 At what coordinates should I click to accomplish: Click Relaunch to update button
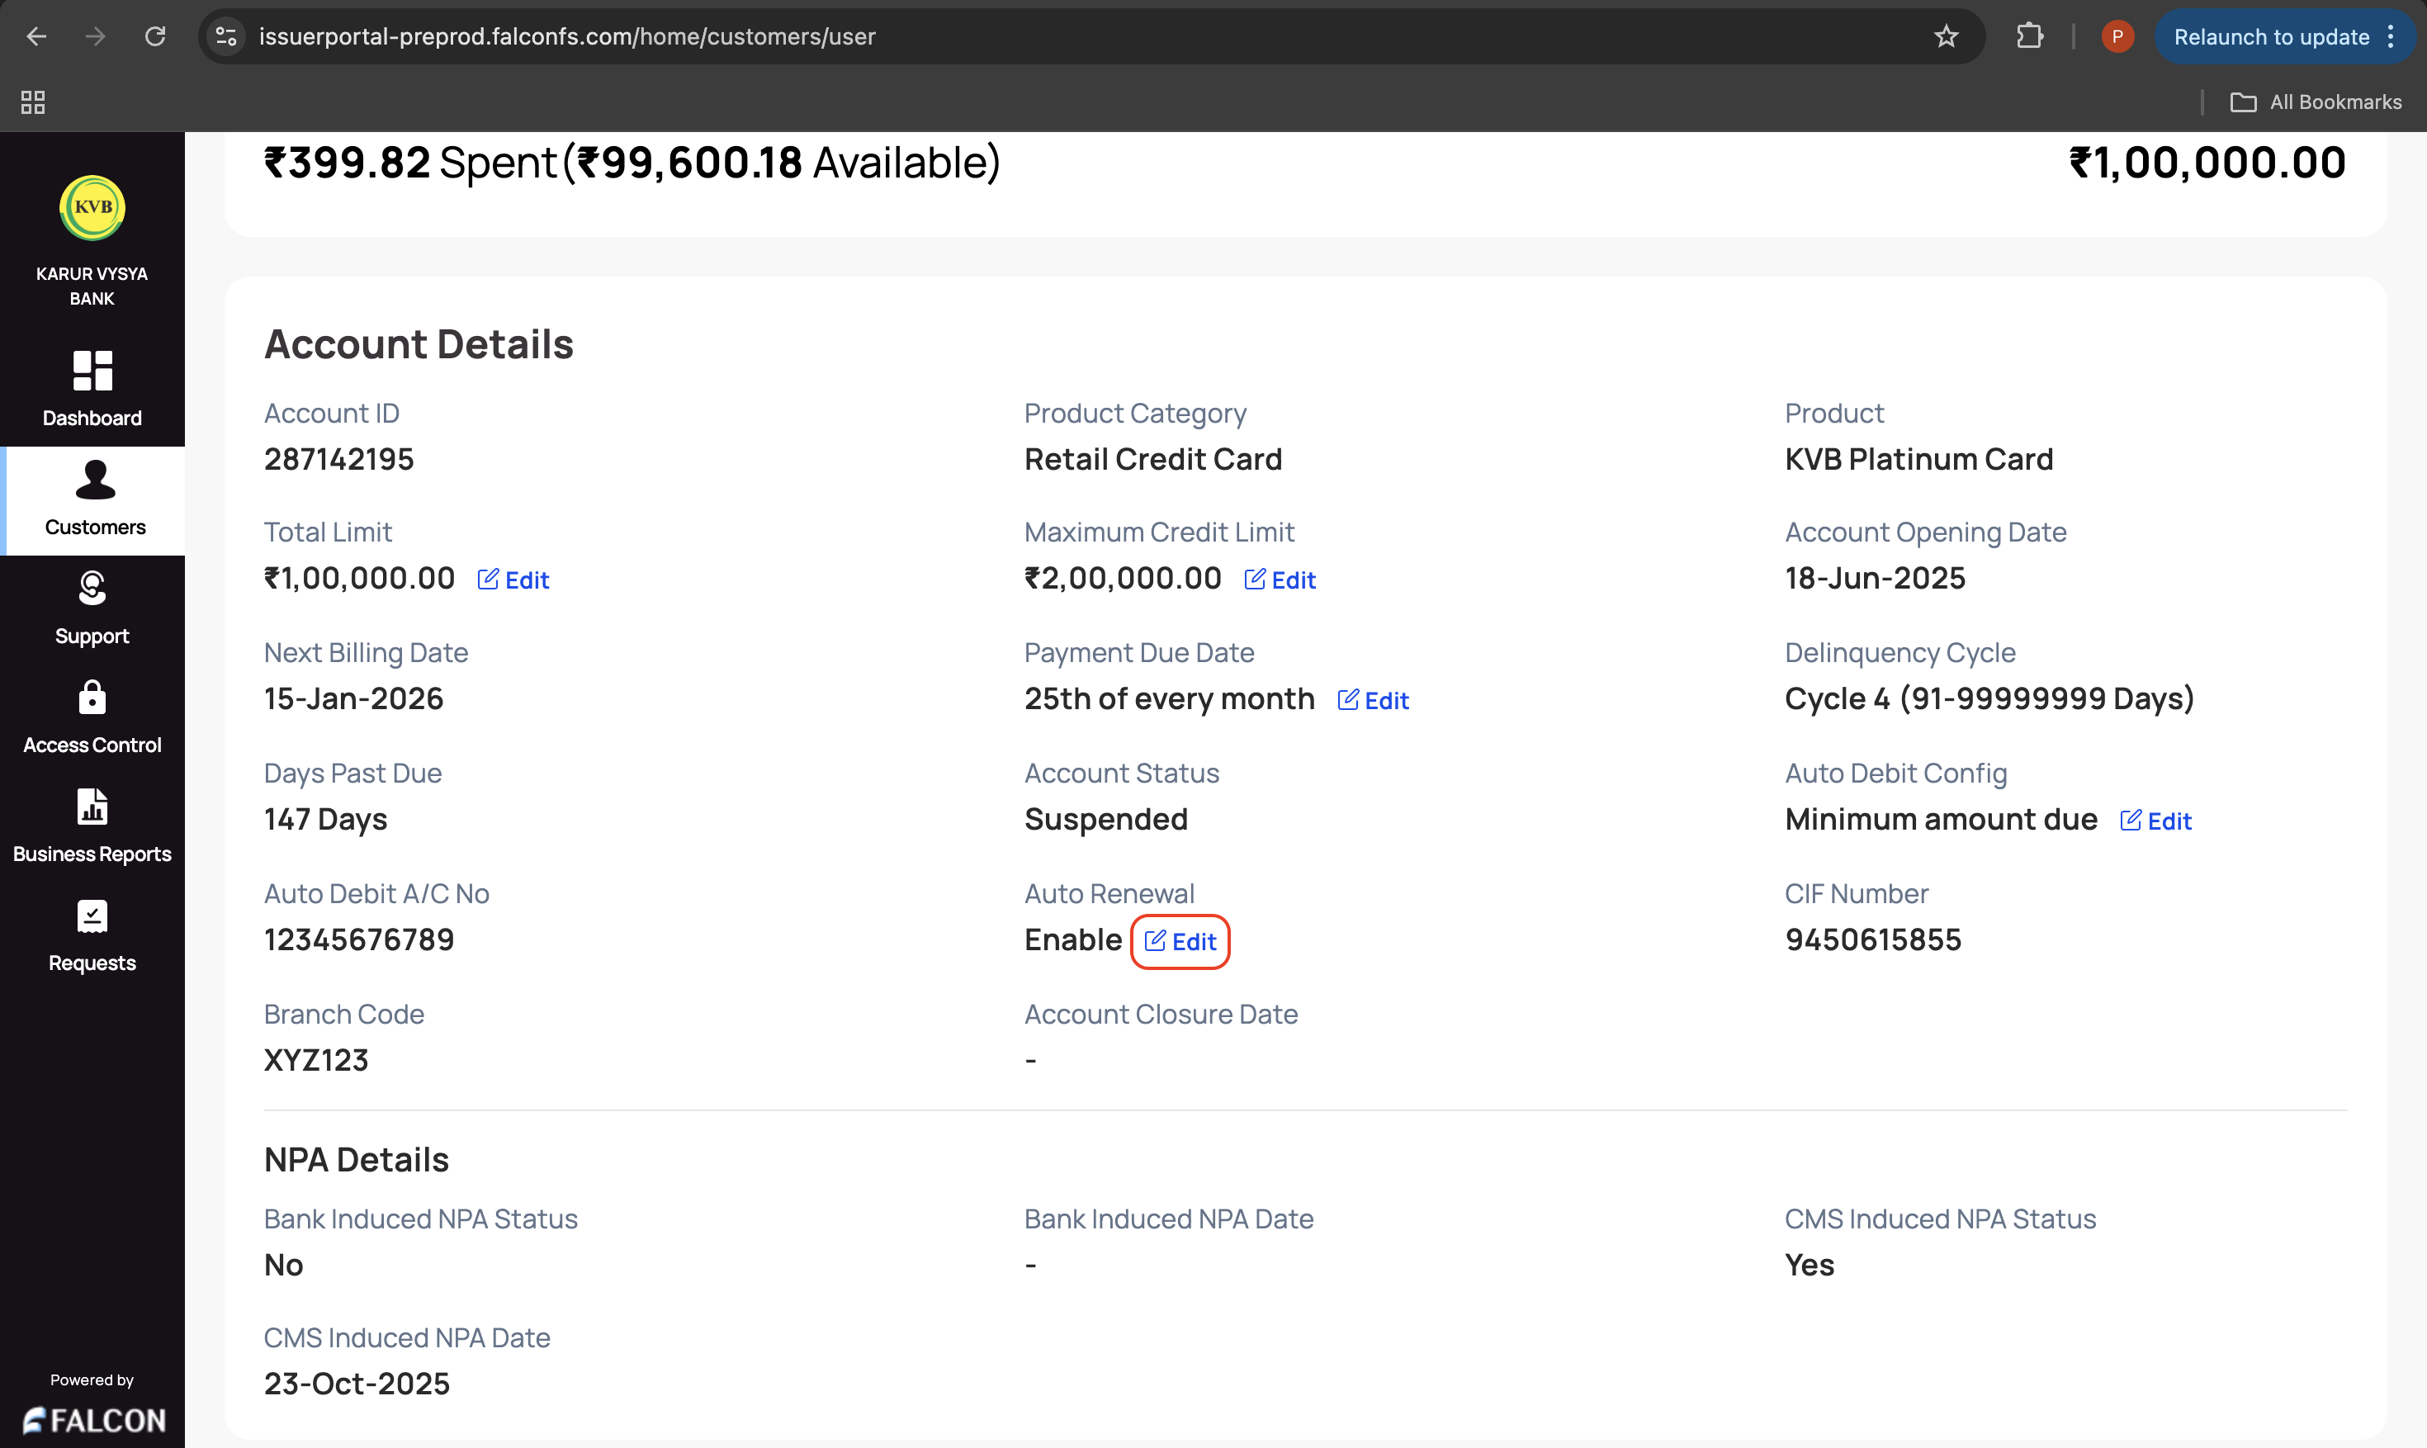(x=2271, y=37)
